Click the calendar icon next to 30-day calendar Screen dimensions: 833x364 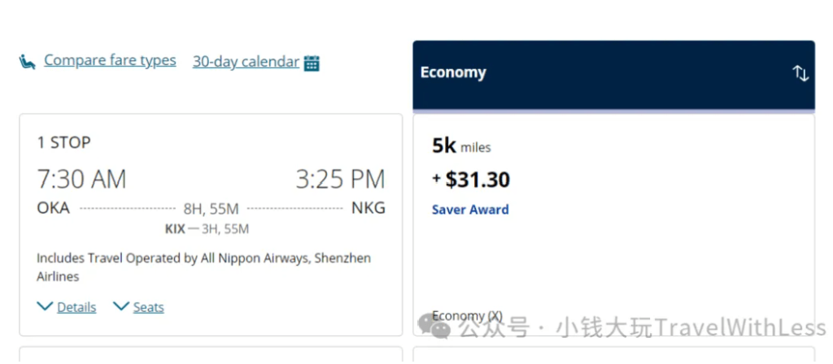point(312,63)
